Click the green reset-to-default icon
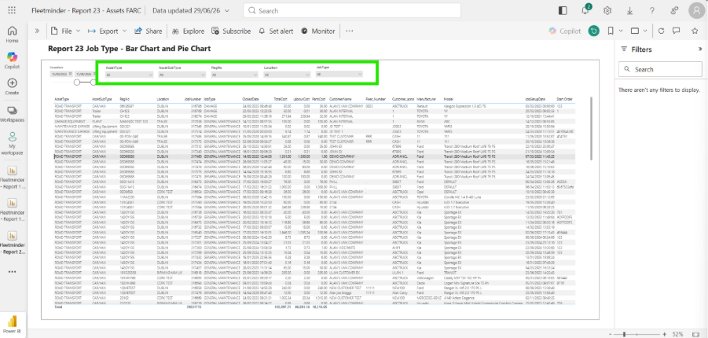 tap(593, 31)
